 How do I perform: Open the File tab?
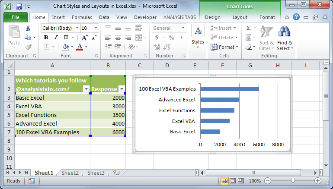[16, 17]
